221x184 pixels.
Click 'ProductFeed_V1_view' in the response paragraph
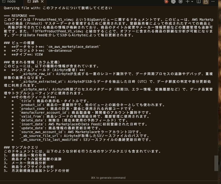point(54,20)
